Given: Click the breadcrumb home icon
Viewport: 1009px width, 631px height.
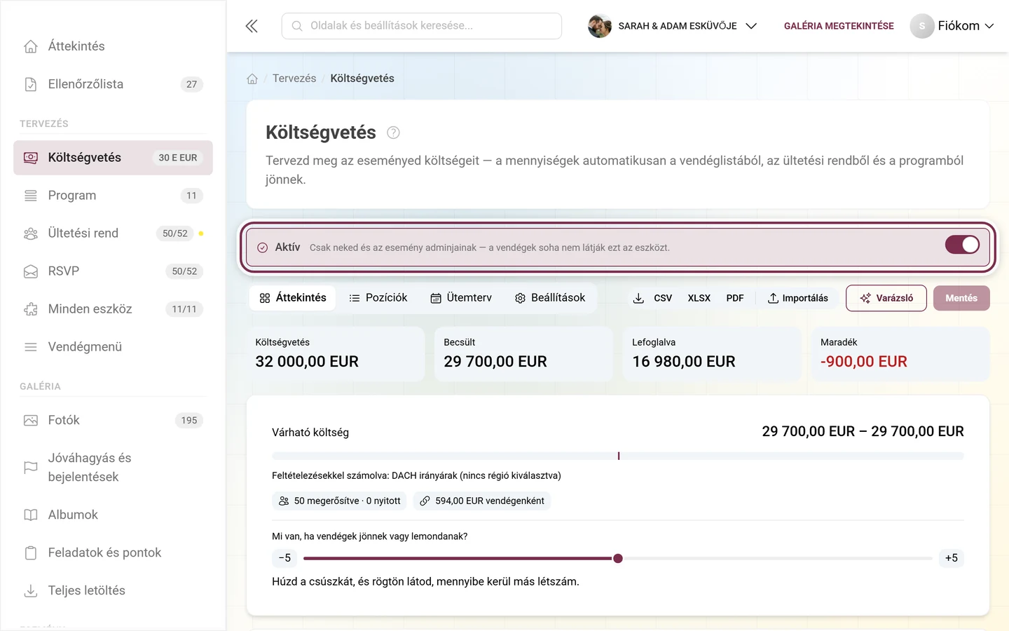Looking at the screenshot, I should (x=252, y=79).
